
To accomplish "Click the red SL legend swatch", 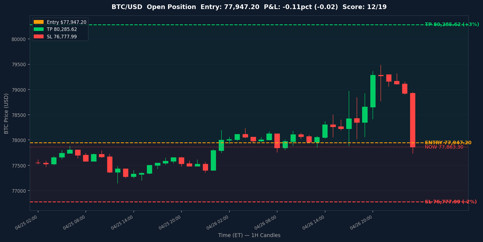I will coord(39,36).
